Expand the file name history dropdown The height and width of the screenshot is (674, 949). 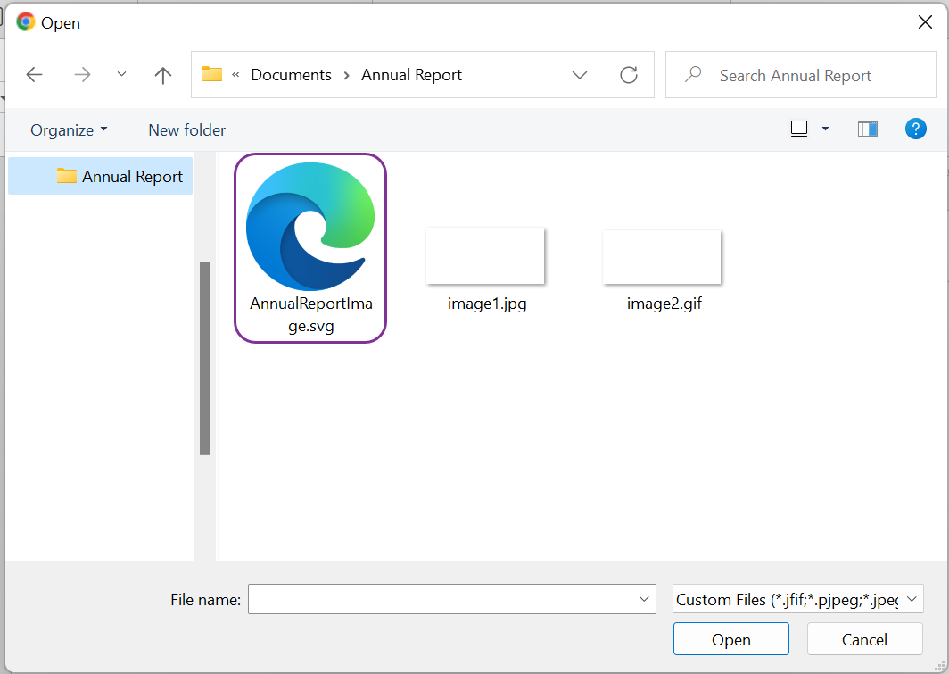(x=644, y=599)
